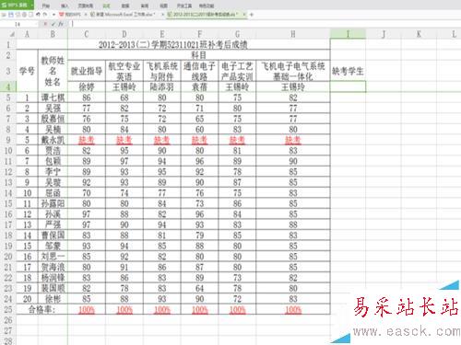
Task: Click the Name Box showing I4
Action: pyautogui.click(x=18, y=24)
